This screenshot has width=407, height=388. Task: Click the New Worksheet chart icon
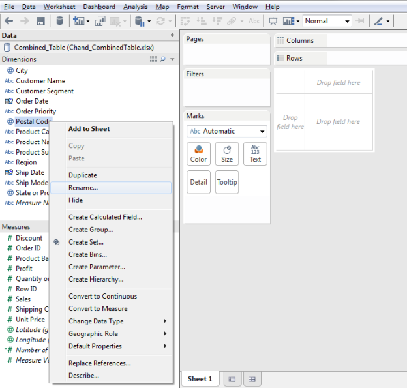(x=79, y=21)
